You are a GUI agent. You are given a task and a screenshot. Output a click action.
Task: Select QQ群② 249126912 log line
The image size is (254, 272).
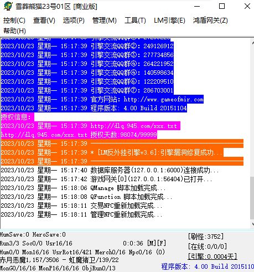[87, 46]
